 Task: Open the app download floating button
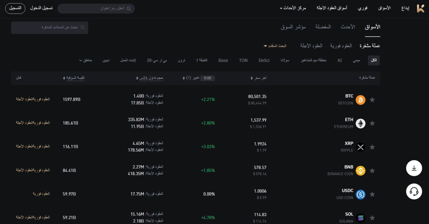click(x=414, y=168)
